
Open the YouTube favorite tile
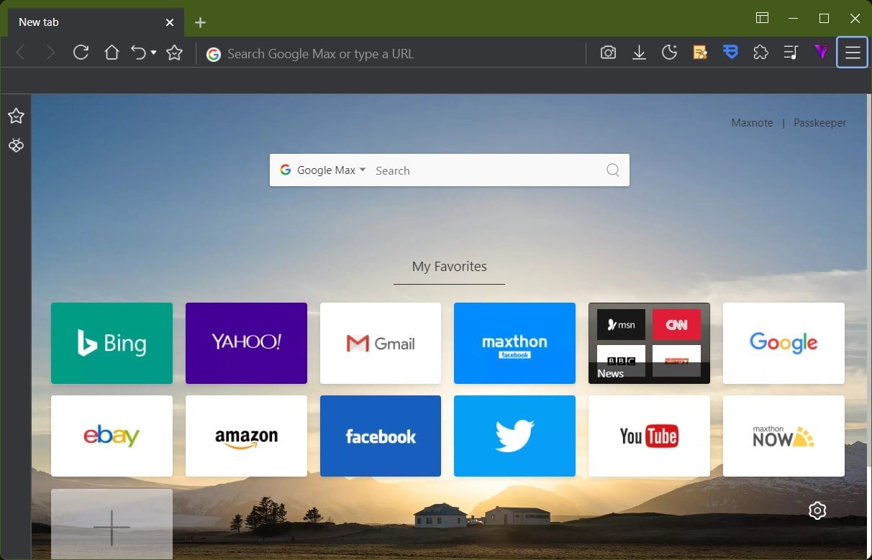pyautogui.click(x=649, y=436)
